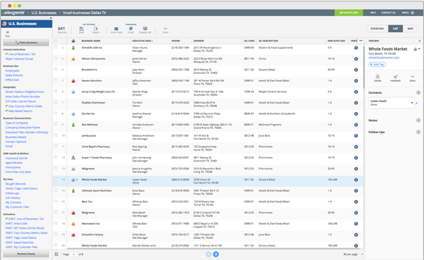
Task: Add a new contact with plus icon
Action: point(418,92)
